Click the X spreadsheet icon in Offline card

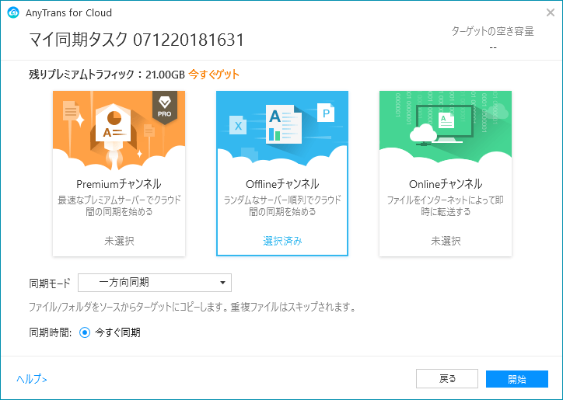coord(238,125)
